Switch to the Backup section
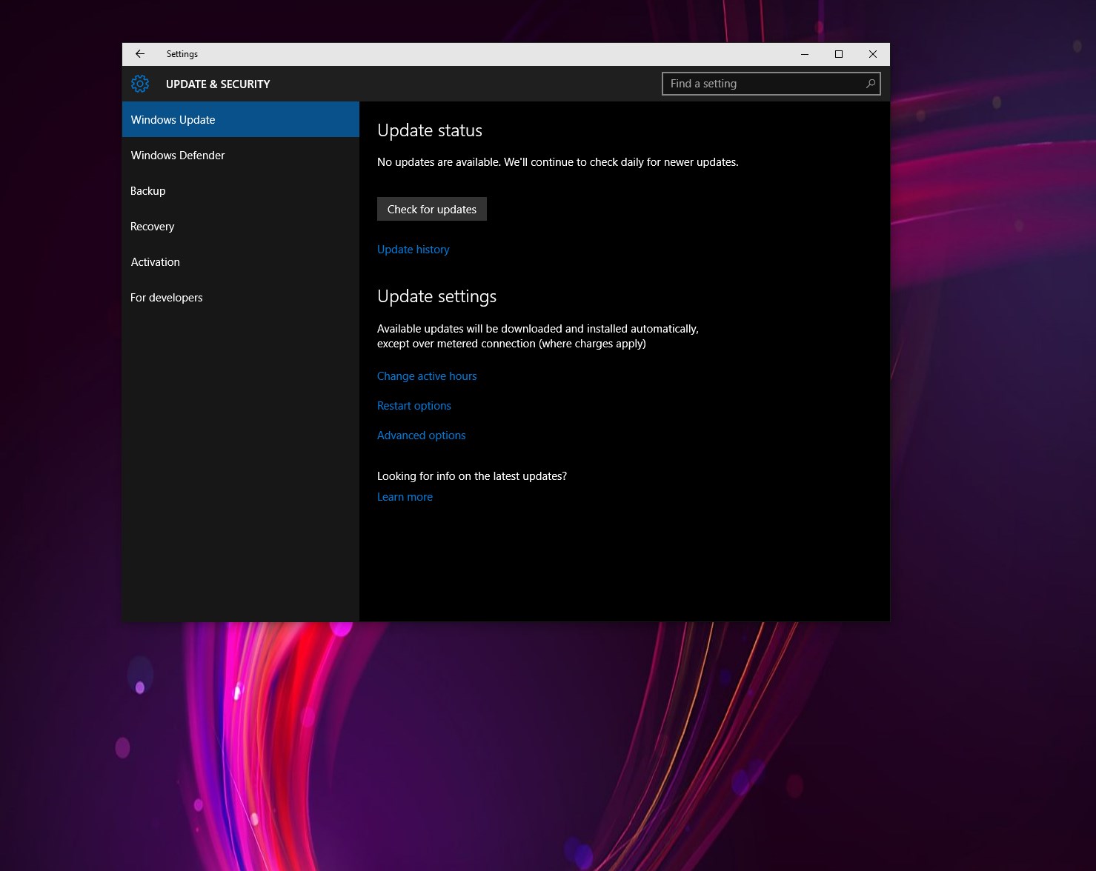The height and width of the screenshot is (871, 1096). click(x=148, y=191)
